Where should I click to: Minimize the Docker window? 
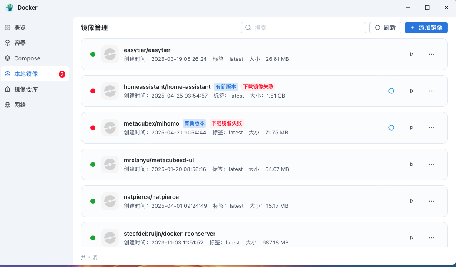point(408,8)
